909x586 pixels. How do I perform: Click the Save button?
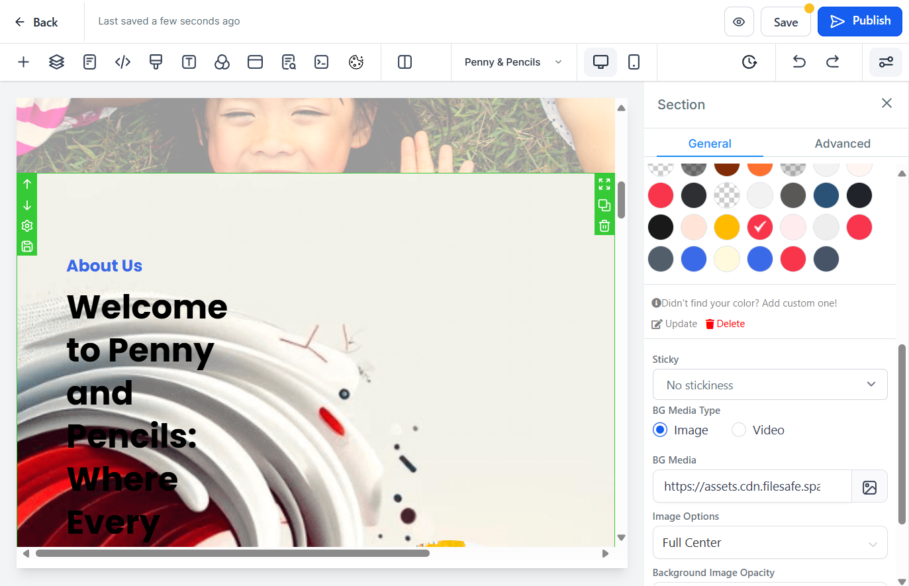[x=786, y=22]
